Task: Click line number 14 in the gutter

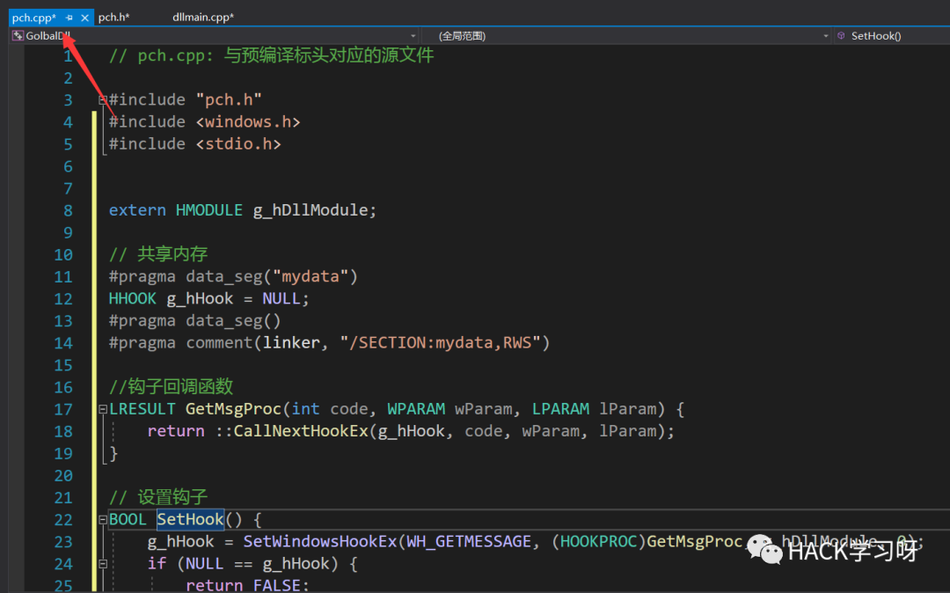Action: point(63,343)
